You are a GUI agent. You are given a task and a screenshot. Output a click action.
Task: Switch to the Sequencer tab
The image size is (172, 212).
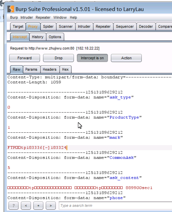click(x=125, y=26)
